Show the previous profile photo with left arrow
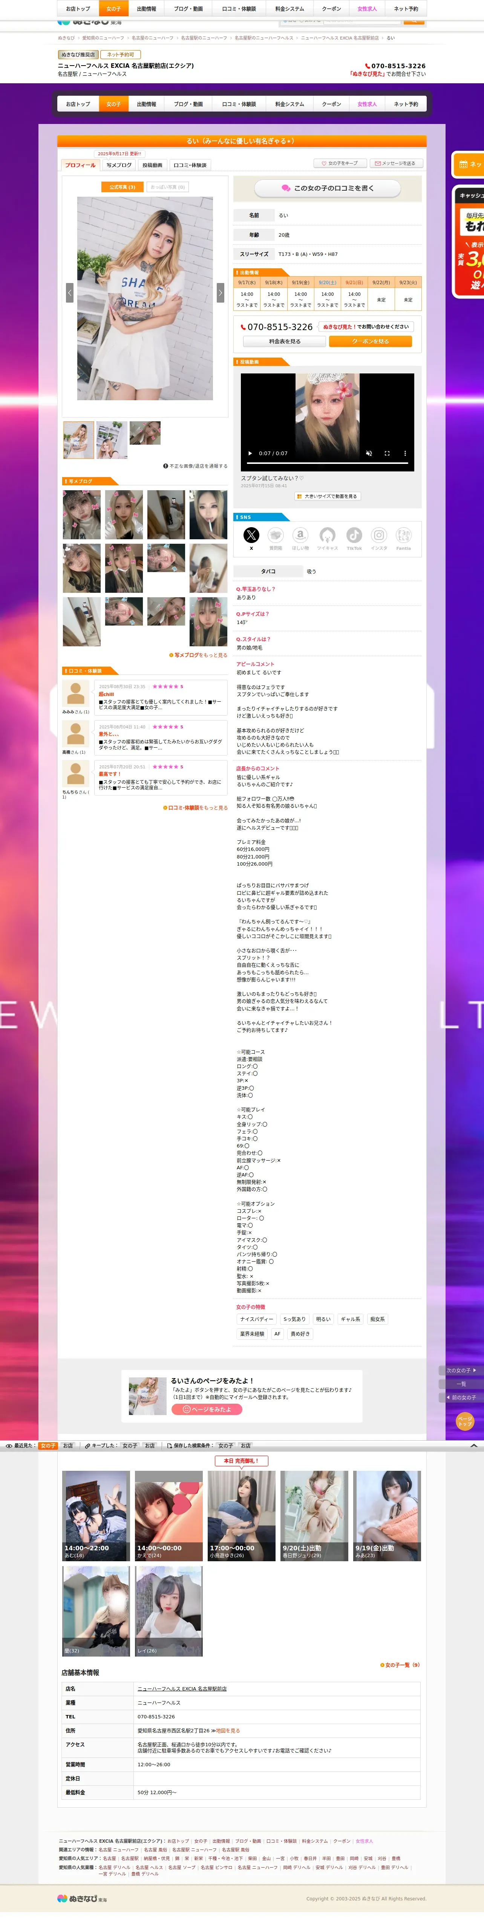The height and width of the screenshot is (1923, 484). [x=69, y=292]
